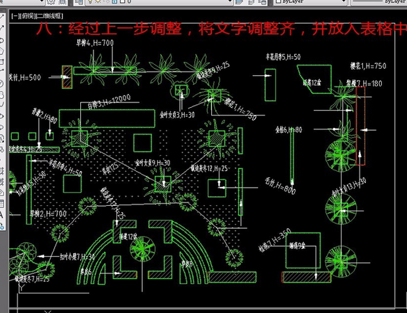Click the label 桂花7,H=350
Screen dimensions: 407x313
pyautogui.click(x=275, y=240)
